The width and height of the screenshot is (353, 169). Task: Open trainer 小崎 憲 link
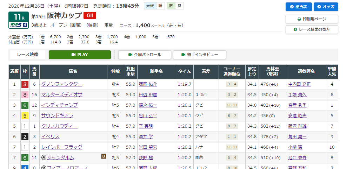(295, 147)
